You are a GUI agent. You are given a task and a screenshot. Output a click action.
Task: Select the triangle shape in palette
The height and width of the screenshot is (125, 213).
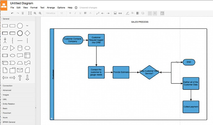(12, 48)
